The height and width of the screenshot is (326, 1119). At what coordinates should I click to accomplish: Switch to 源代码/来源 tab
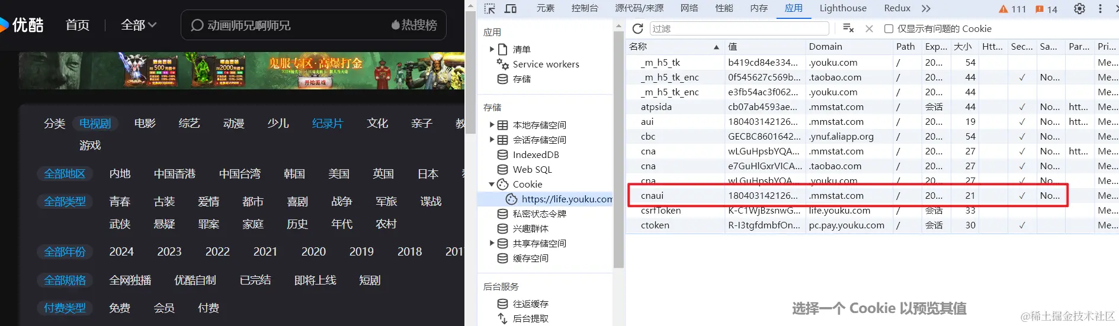639,8
